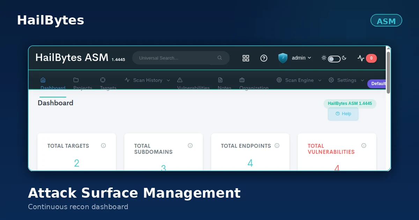Click the Settings gear icon
Viewport: 419px width, 220px height.
331,80
